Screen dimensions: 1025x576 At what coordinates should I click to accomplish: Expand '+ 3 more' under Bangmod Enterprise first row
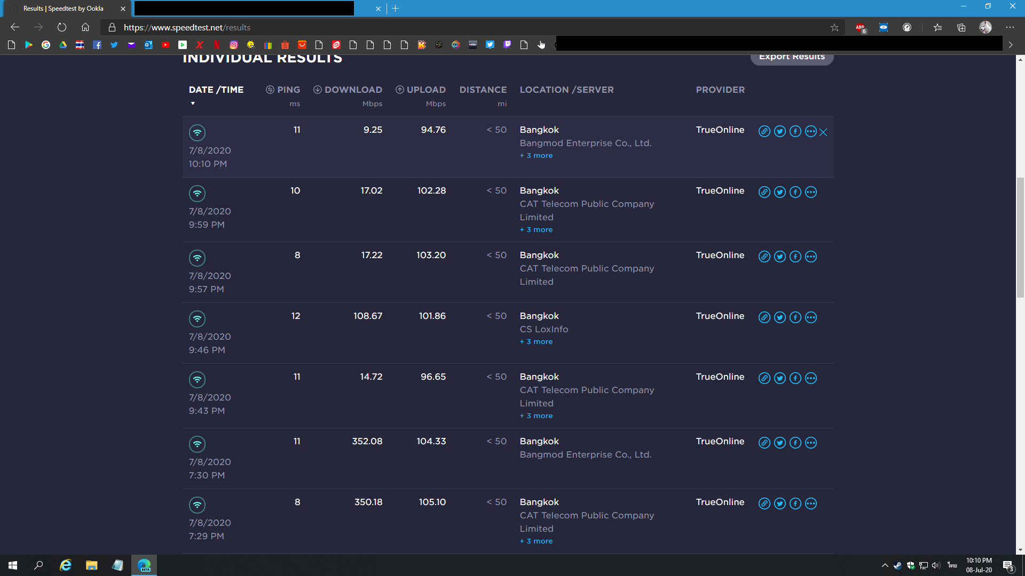tap(536, 156)
